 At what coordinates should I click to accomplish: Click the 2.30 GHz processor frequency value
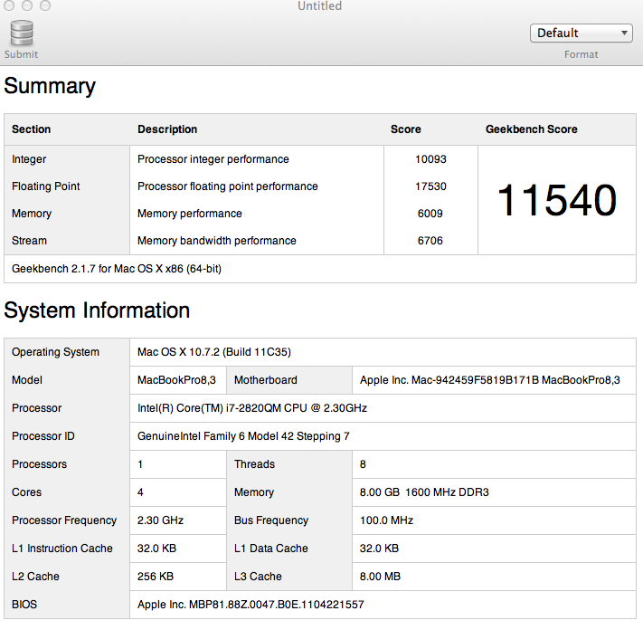tap(160, 520)
